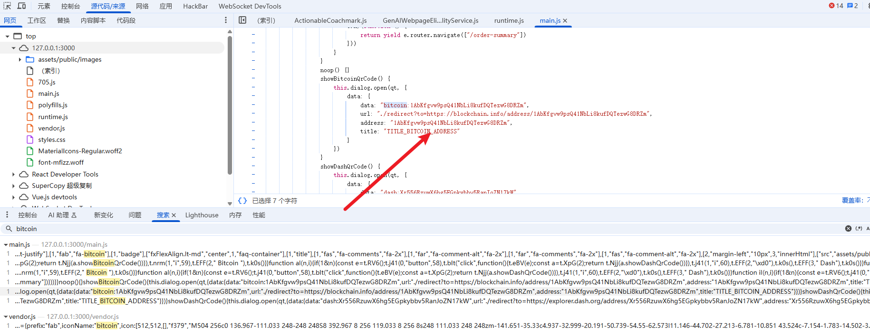Click the assets/public/images folder icon
870x335 pixels.
[x=30, y=59]
